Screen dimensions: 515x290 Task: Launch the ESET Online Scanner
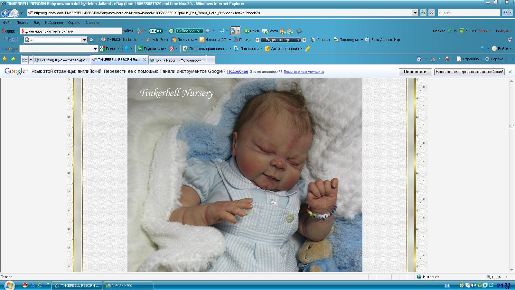(x=189, y=31)
